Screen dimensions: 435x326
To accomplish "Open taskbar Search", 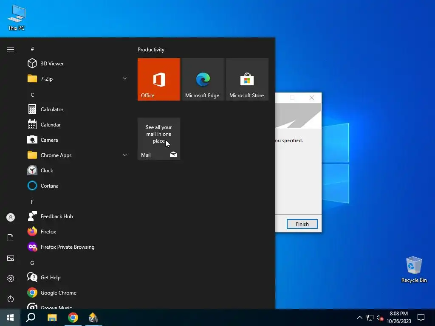I will click(x=31, y=318).
